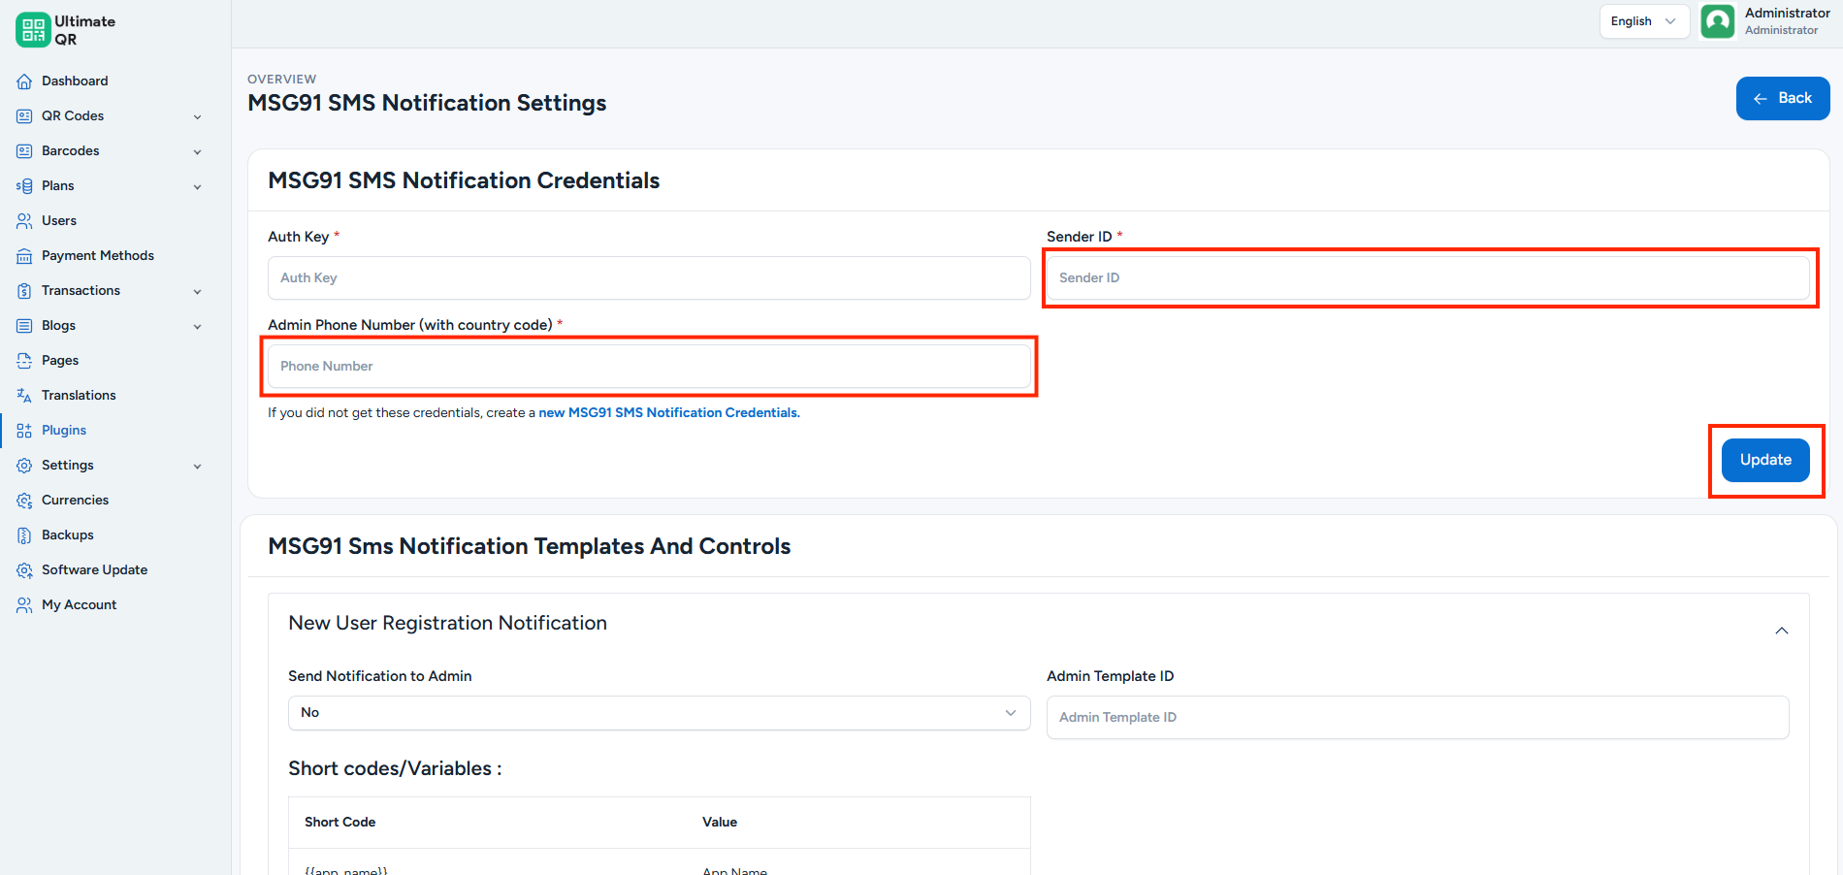Click the Software Update icon

24,570
